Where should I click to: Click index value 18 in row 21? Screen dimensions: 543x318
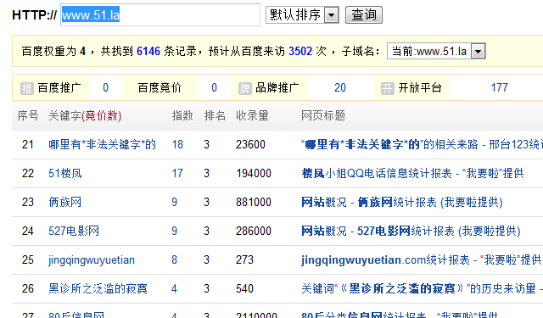(x=177, y=144)
